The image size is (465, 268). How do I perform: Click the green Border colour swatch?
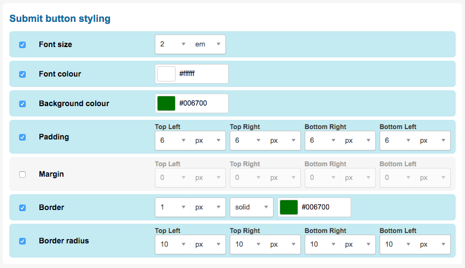tap(289, 207)
